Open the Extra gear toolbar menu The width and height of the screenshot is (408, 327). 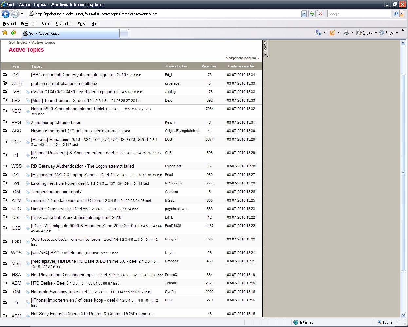(x=389, y=33)
